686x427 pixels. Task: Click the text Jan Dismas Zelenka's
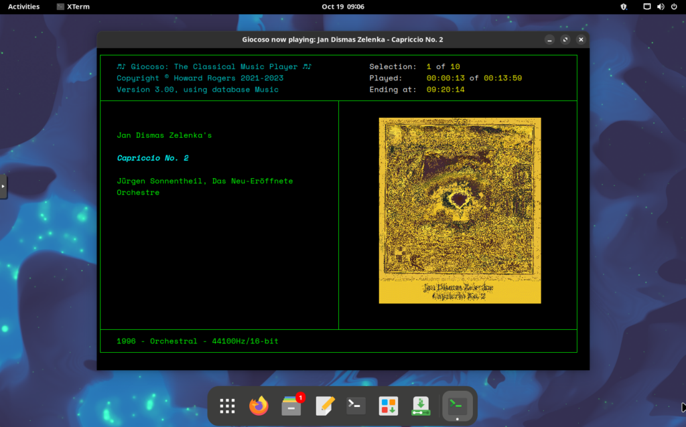(164, 135)
